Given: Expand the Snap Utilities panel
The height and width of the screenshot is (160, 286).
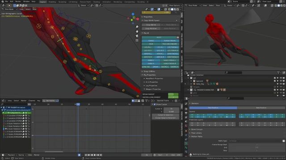Looking at the screenshot, I should point(143,72).
